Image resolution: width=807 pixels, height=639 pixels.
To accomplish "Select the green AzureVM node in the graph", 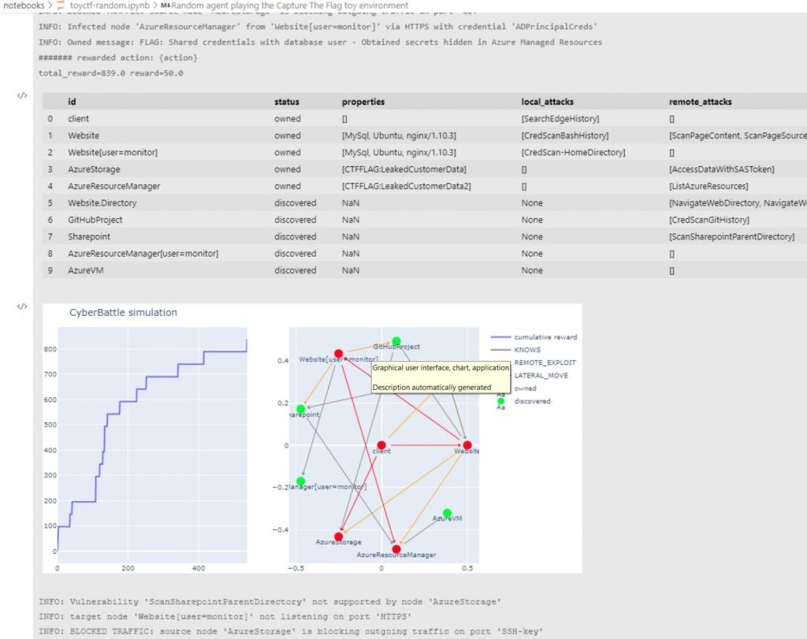I will click(x=448, y=513).
